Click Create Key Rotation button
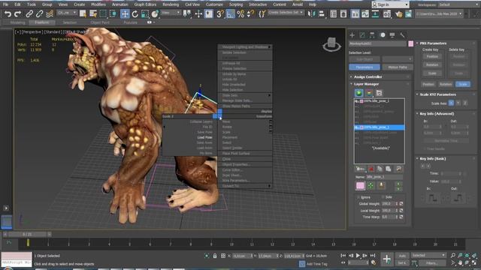Image resolution: width=481 pixels, height=270 pixels. click(432, 65)
